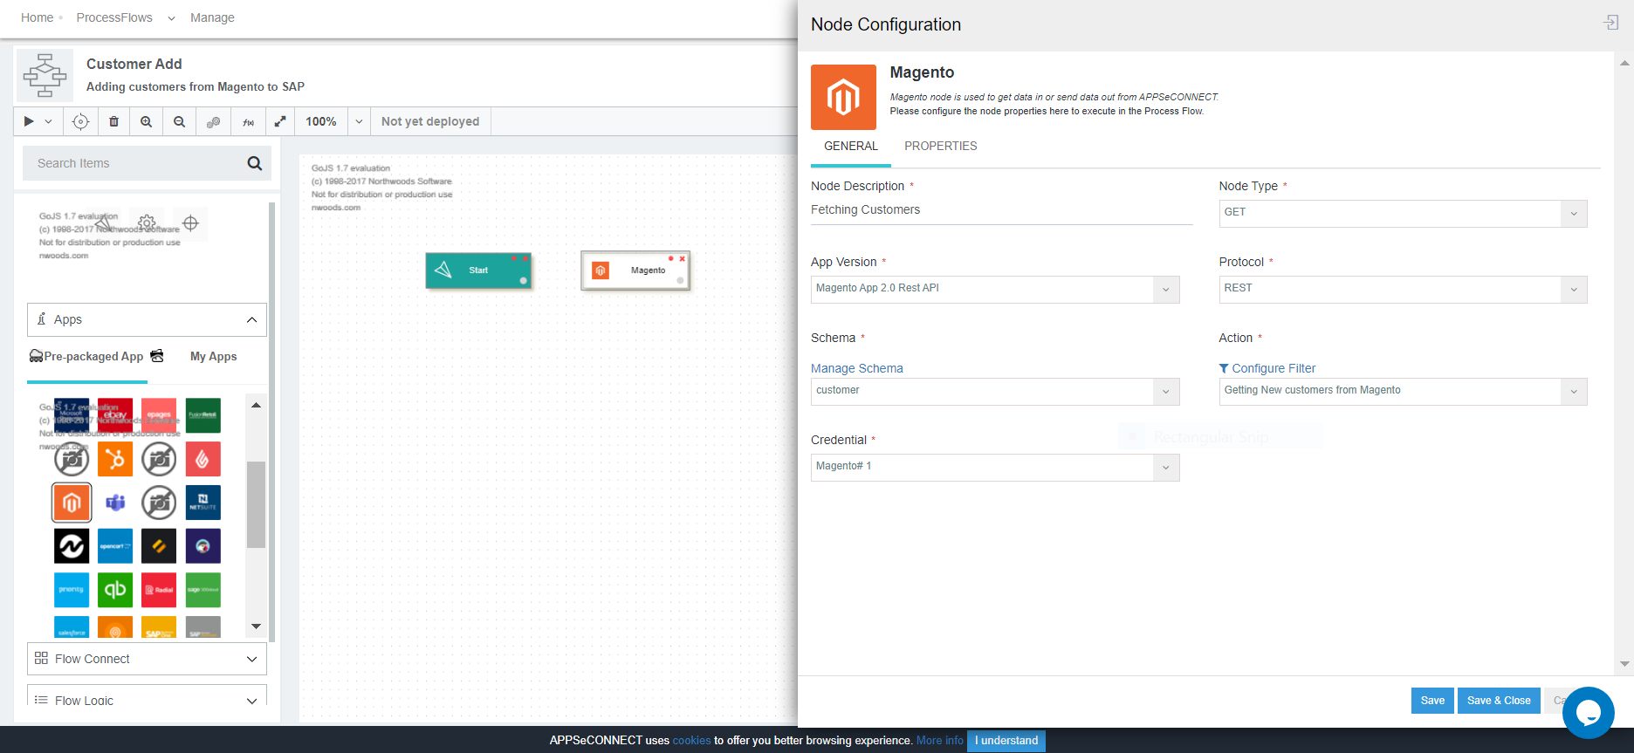Open the Protocol dropdown

[1403, 289]
